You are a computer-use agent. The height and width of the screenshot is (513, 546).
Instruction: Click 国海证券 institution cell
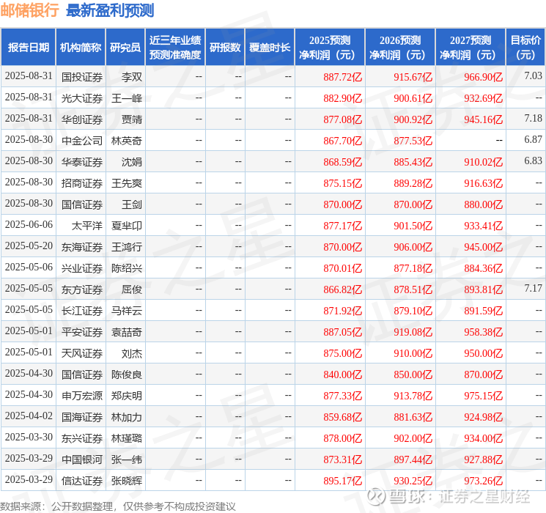(x=82, y=417)
